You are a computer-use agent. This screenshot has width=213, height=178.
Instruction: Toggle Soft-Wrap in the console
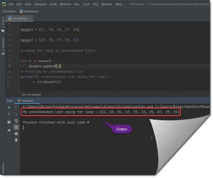pyautogui.click(x=16, y=121)
